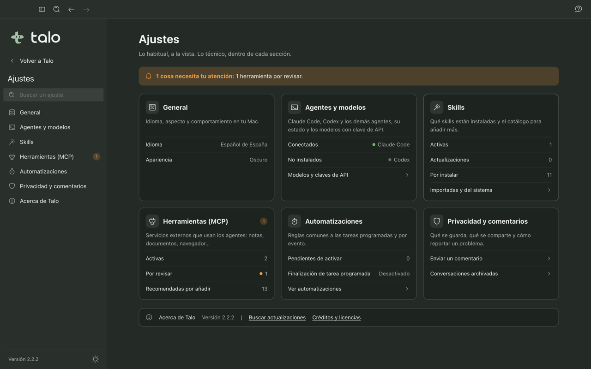Screen dimensions: 591x369
Task: Click the bell icon in attention banner
Action: click(x=149, y=76)
